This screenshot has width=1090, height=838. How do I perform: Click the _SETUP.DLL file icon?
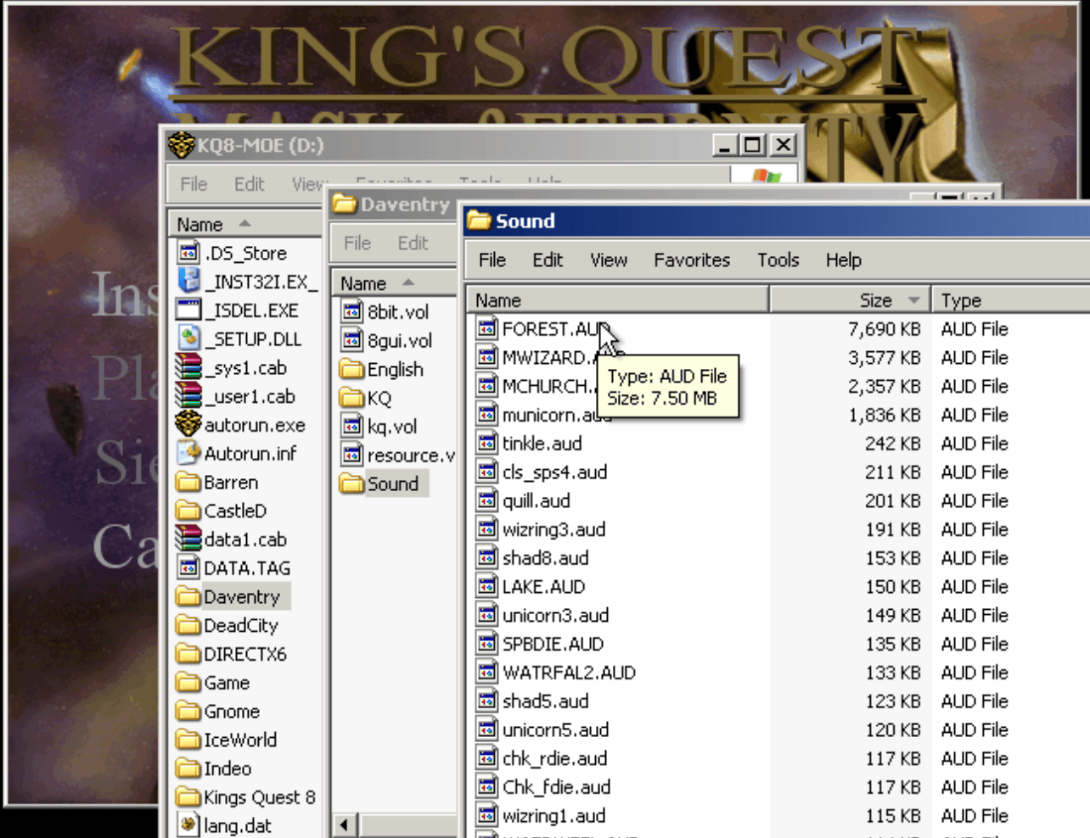point(188,338)
